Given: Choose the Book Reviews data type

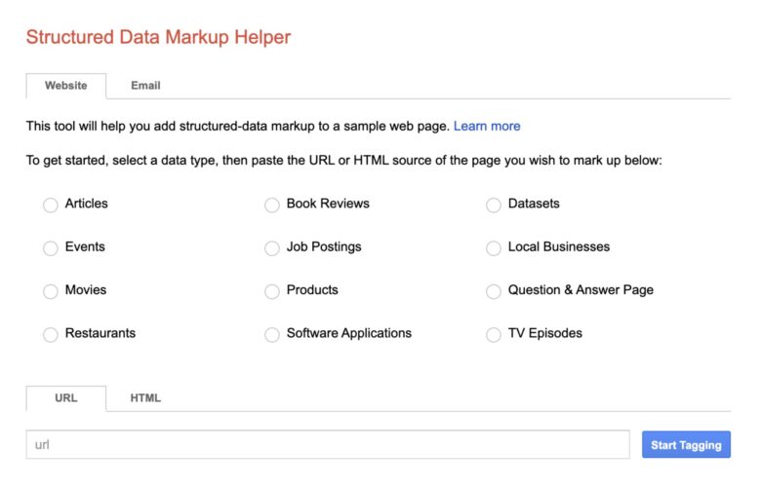Looking at the screenshot, I should (272, 206).
